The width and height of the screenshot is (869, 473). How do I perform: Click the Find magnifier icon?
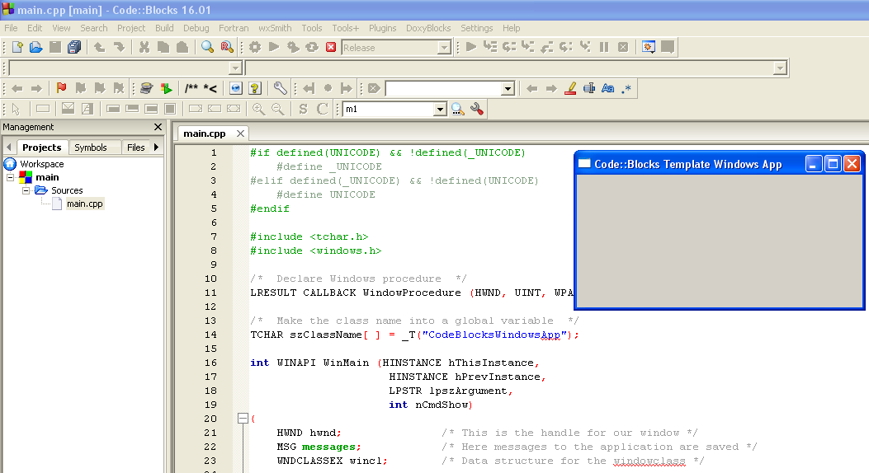(x=207, y=47)
